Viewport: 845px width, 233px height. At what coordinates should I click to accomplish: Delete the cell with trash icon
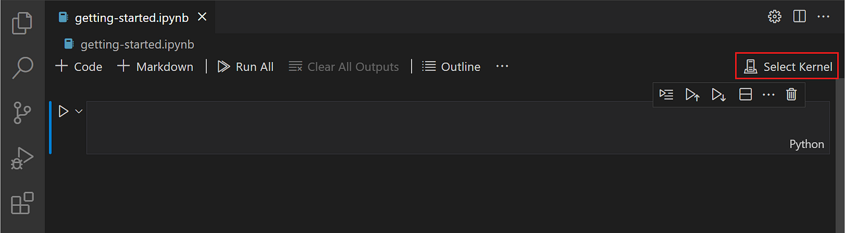click(792, 95)
